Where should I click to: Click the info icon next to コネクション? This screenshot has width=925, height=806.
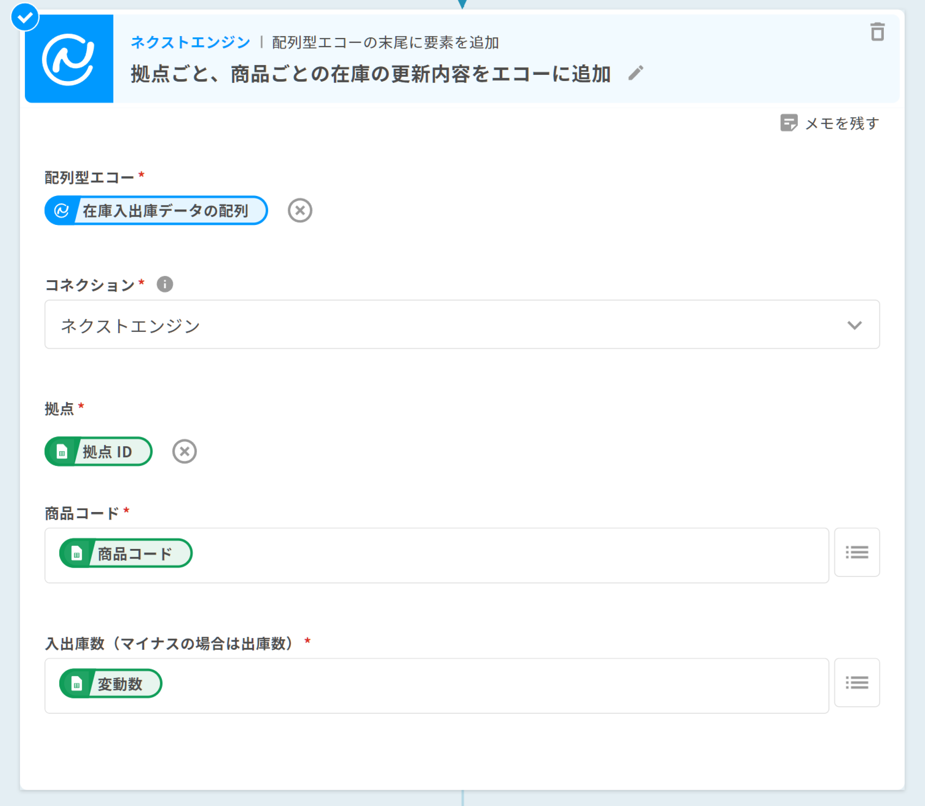tap(164, 284)
